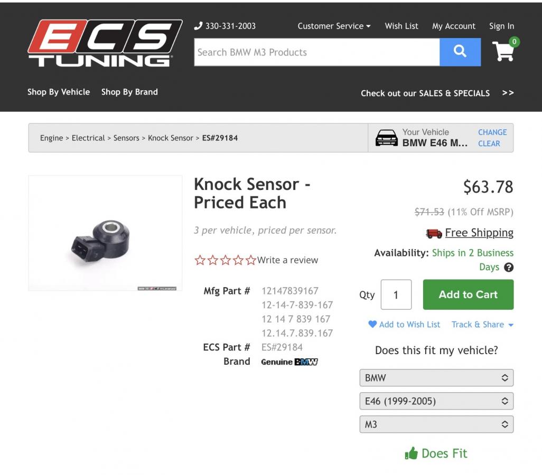Open the BMW make dropdown
This screenshot has height=475, width=542.
coord(436,377)
